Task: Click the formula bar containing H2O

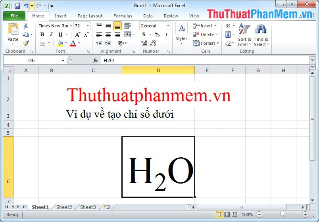Action: coord(205,60)
